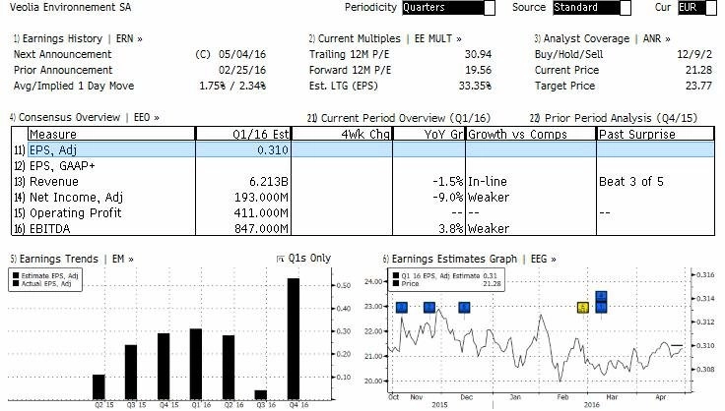Click the short Q3 16 bar
This screenshot has width=725, height=411.
(x=261, y=395)
